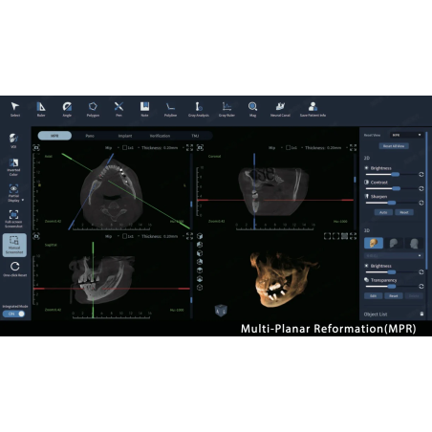
Task: Maximize the Sagittal view pane
Action: tap(189, 236)
